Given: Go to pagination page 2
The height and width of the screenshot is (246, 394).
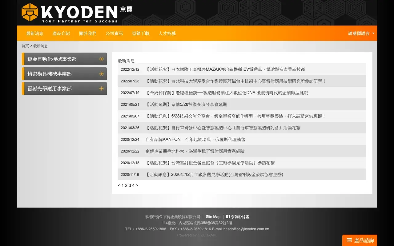Looking at the screenshot, I should (x=126, y=185).
